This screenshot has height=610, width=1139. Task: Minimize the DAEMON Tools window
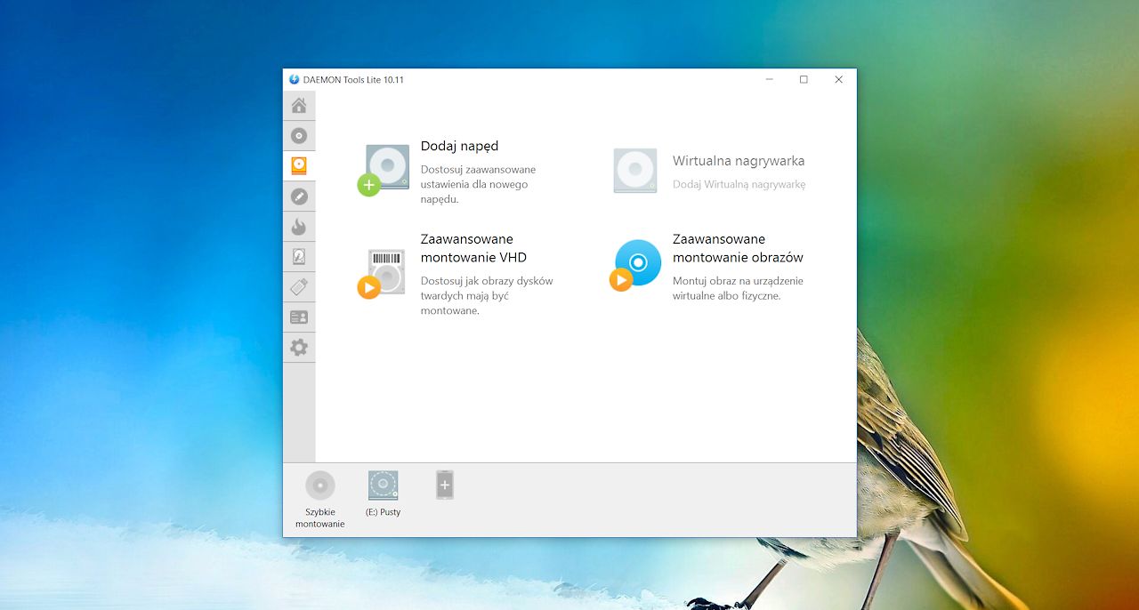769,79
